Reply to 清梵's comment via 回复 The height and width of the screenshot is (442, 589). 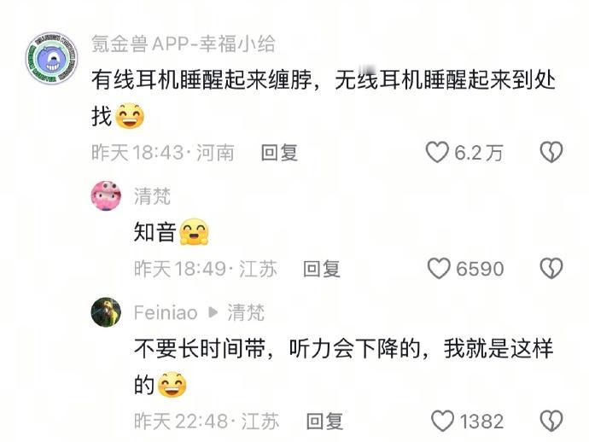coord(322,269)
